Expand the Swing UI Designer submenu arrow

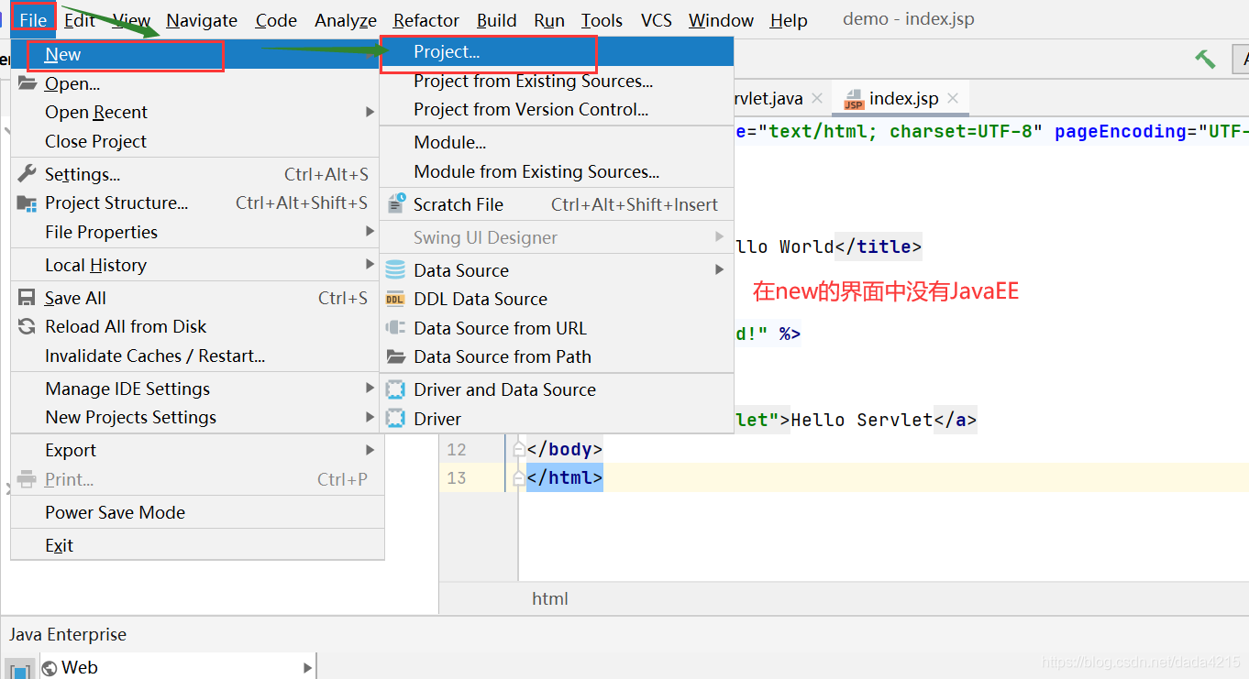click(x=719, y=237)
